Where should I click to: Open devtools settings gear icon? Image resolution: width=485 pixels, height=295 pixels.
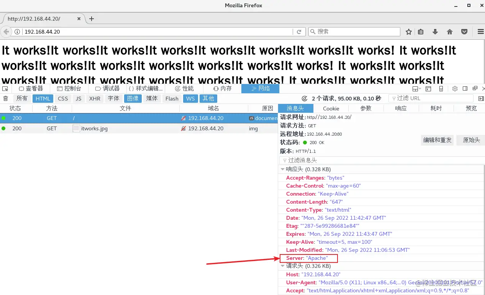point(455,89)
